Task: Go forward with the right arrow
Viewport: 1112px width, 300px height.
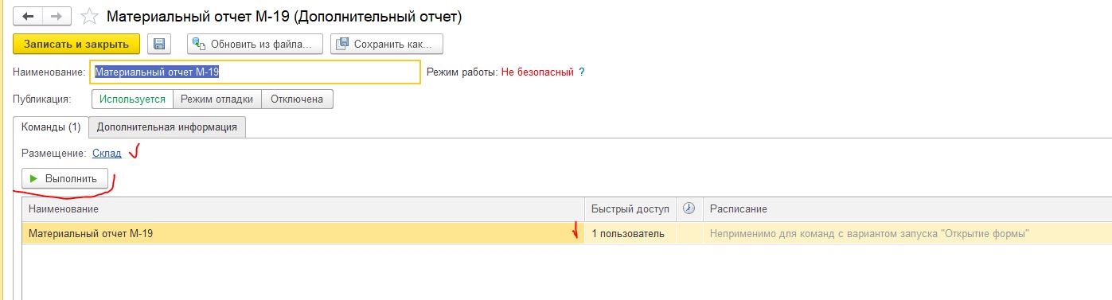Action: [56, 16]
